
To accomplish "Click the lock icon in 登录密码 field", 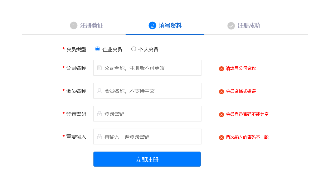I will [99, 114].
